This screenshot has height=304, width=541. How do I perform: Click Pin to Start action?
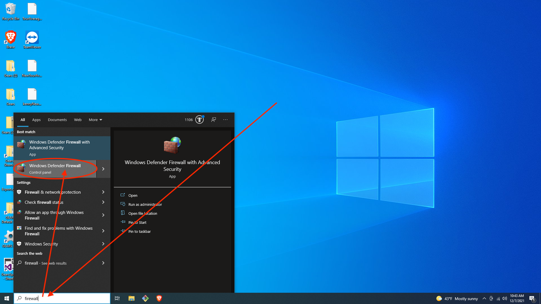click(137, 222)
